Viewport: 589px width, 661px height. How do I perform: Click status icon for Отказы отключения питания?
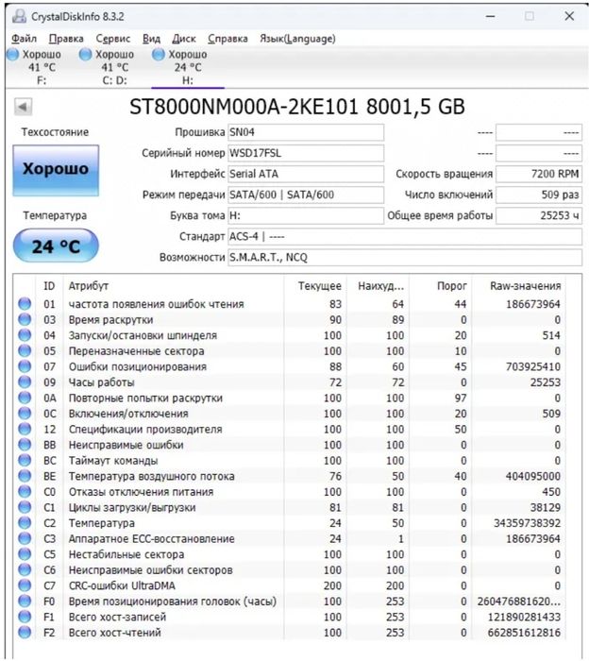[25, 492]
